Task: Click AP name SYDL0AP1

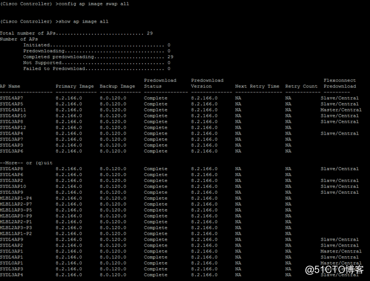Action: pos(12,263)
